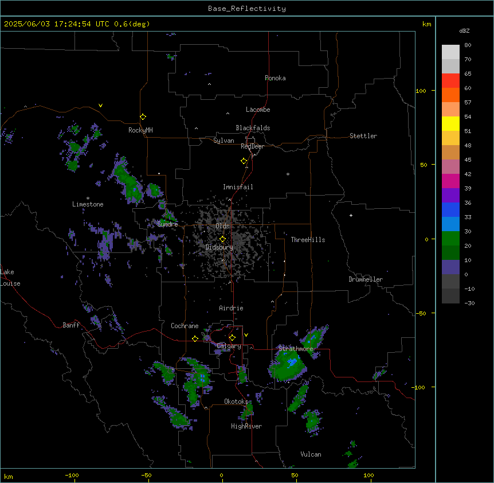Click the Innisfail label
This screenshot has height=483, width=494.
(x=238, y=187)
